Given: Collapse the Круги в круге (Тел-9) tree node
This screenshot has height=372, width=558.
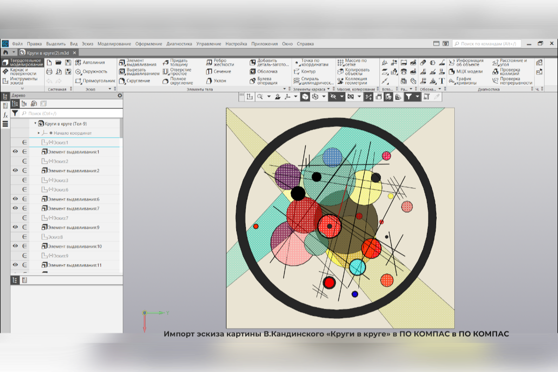Looking at the screenshot, I should point(35,124).
